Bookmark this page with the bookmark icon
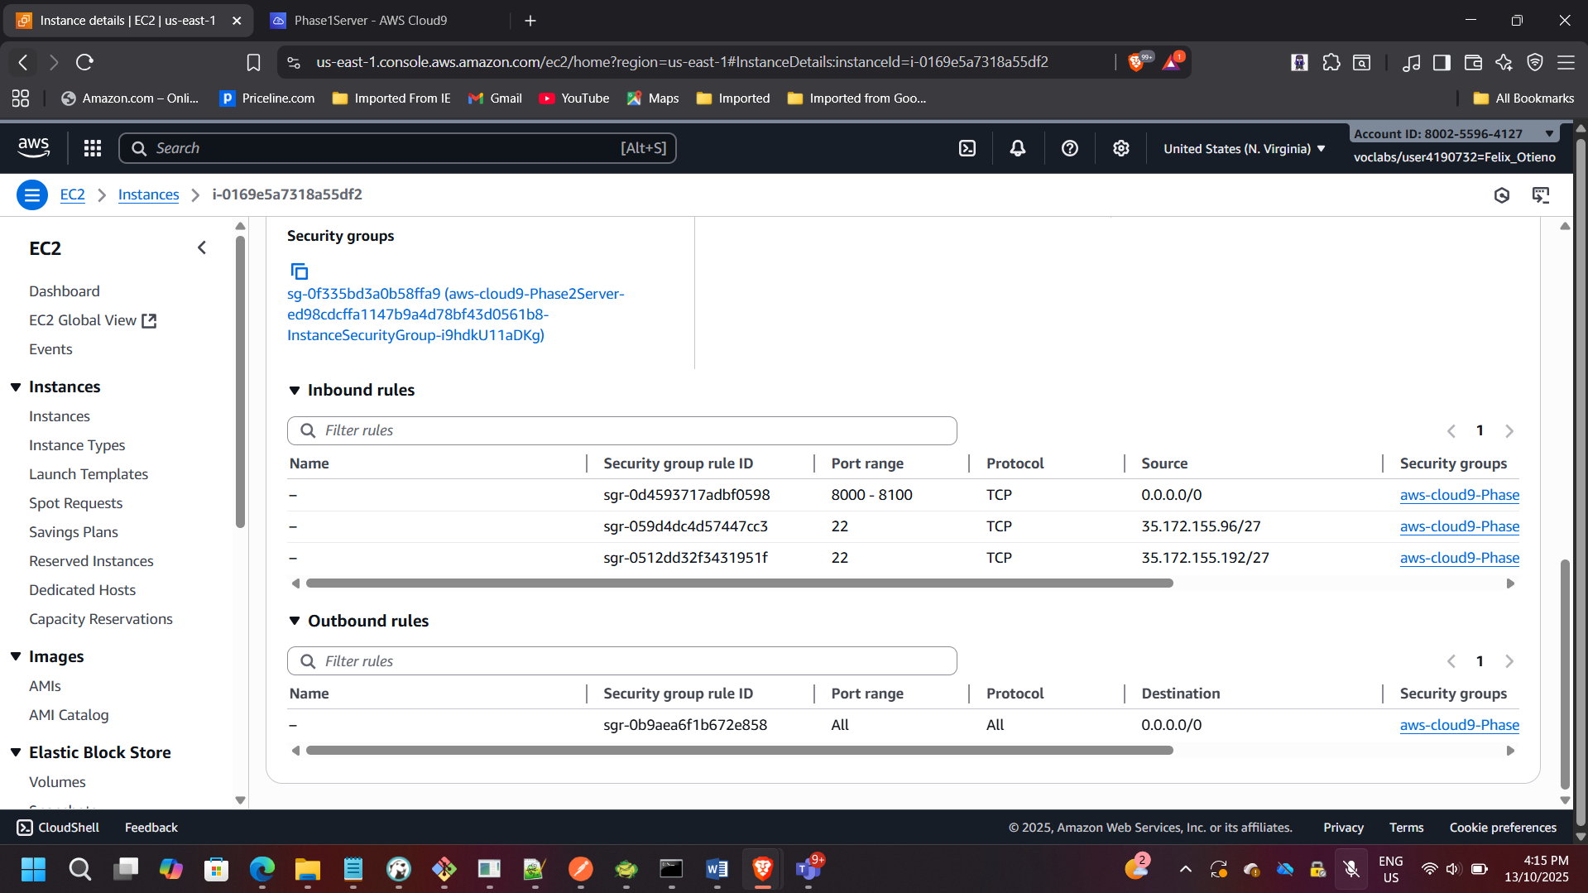 click(253, 62)
